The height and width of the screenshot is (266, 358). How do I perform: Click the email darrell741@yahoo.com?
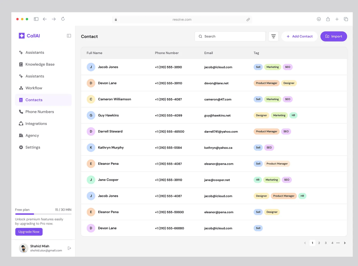[x=221, y=131]
